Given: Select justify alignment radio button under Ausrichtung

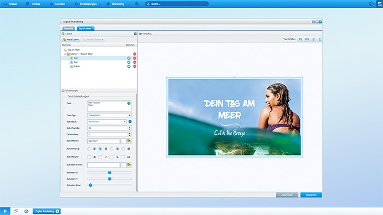Looking at the screenshot, I should tap(123, 149).
